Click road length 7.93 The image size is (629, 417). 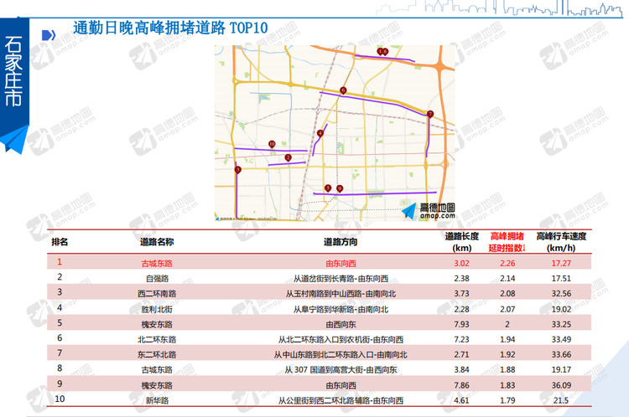(462, 324)
